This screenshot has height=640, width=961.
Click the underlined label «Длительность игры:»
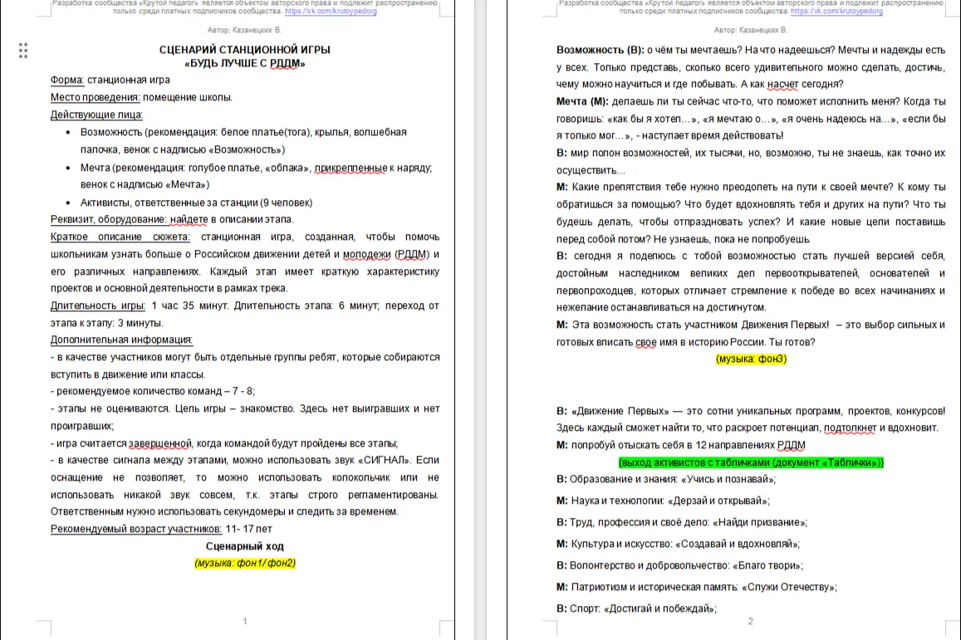pyautogui.click(x=98, y=305)
